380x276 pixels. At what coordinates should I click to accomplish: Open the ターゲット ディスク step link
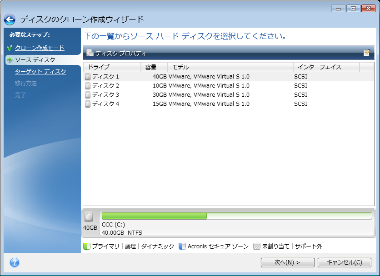point(40,72)
